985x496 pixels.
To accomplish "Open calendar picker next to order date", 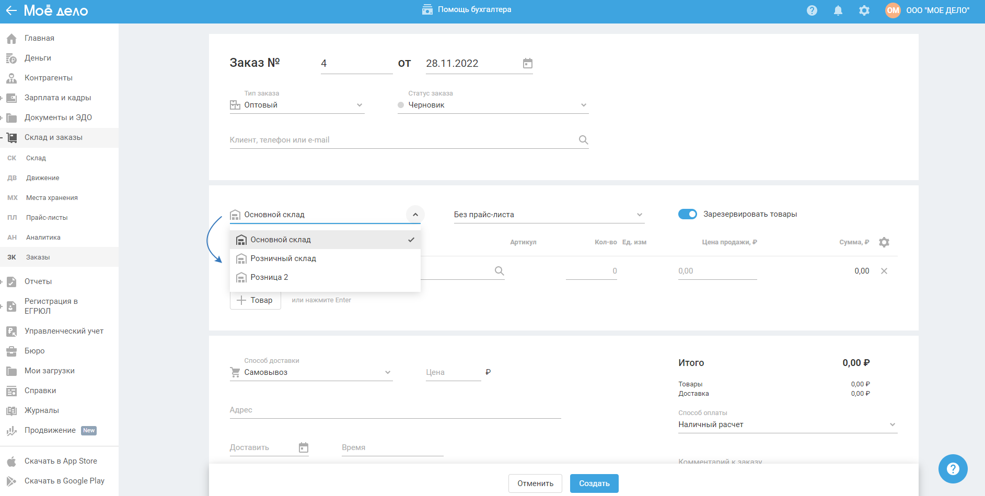I will click(x=527, y=63).
